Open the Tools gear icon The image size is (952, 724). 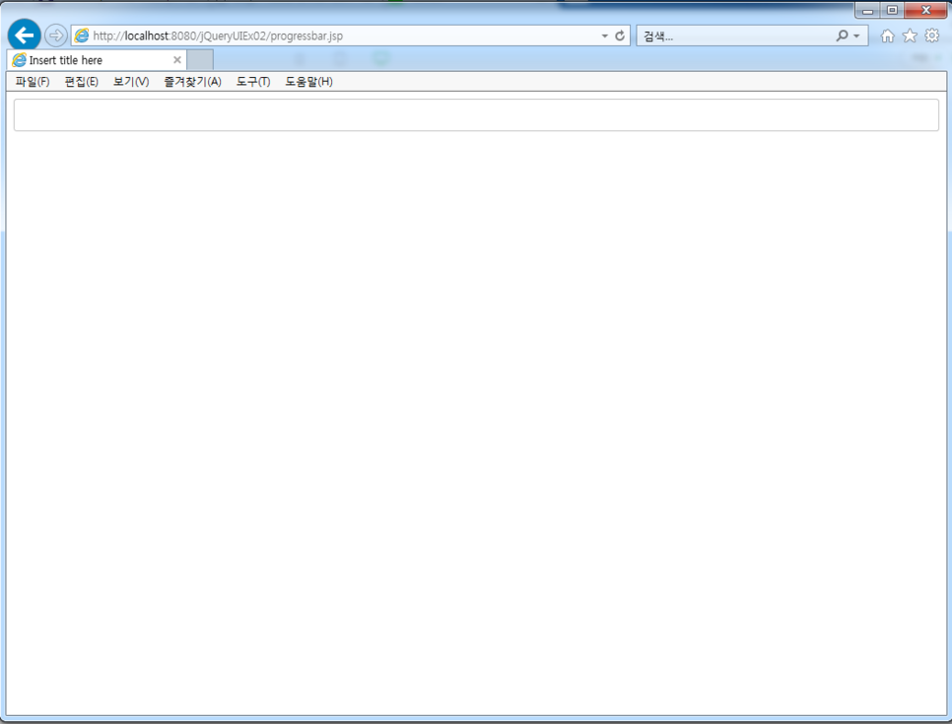tap(932, 36)
